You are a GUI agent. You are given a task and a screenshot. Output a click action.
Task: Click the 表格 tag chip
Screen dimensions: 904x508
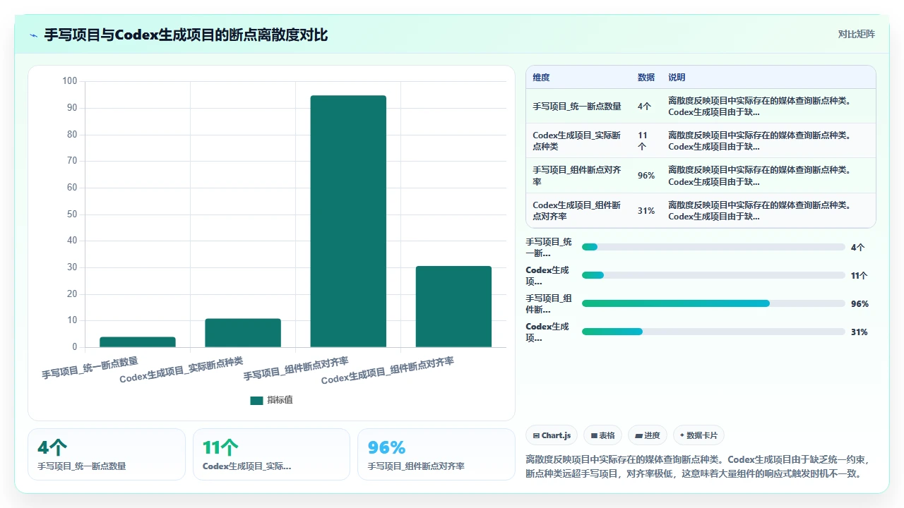pyautogui.click(x=602, y=435)
